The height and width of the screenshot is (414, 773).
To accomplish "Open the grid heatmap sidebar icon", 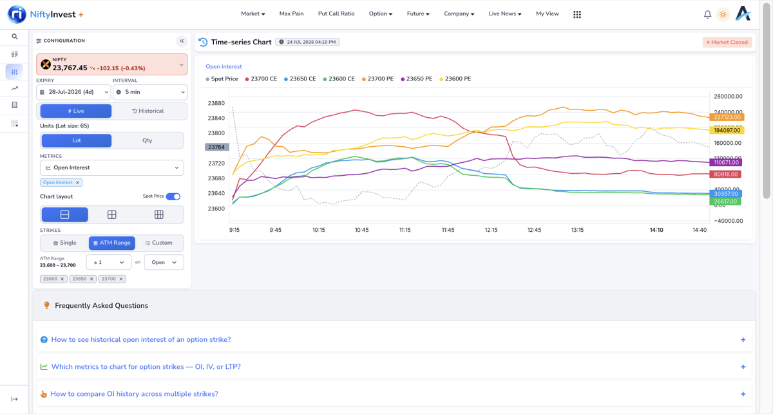I will (14, 123).
